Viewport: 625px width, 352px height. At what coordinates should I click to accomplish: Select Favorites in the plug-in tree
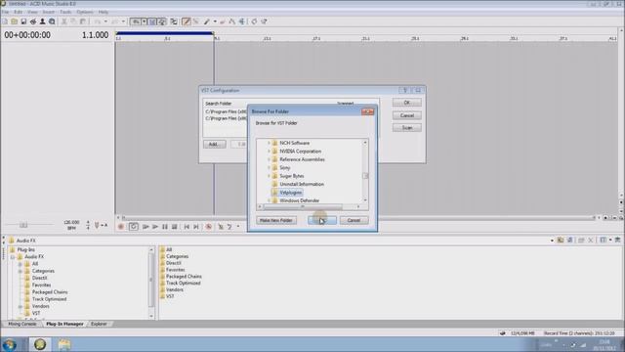(41, 285)
